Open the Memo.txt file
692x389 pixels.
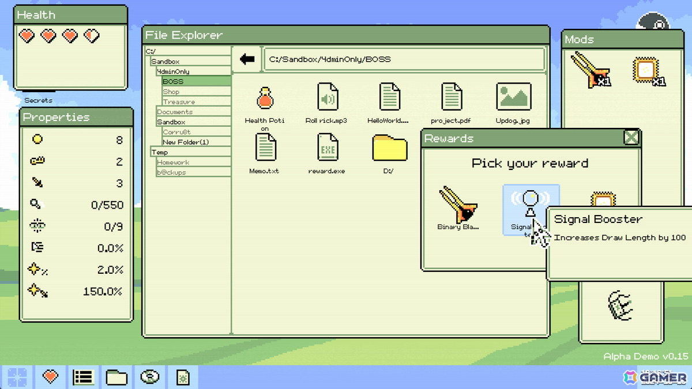pos(265,147)
